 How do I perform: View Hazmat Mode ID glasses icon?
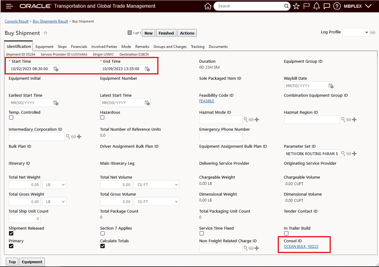tap(251, 120)
